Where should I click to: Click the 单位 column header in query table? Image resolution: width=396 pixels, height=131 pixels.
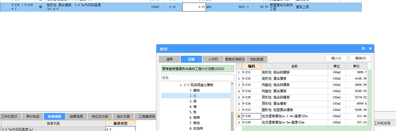(337, 66)
